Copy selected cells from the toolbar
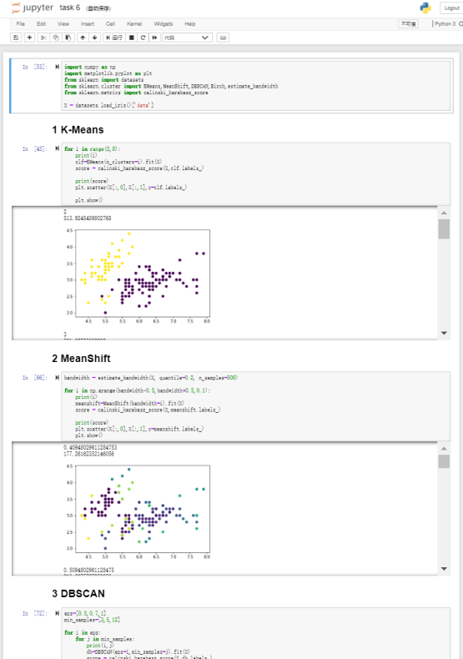The image size is (463, 659). point(55,38)
